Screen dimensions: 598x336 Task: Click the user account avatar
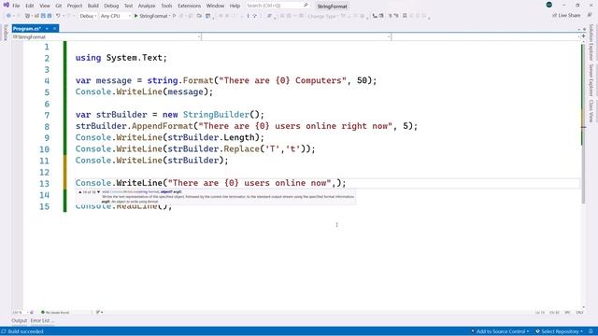coord(548,5)
